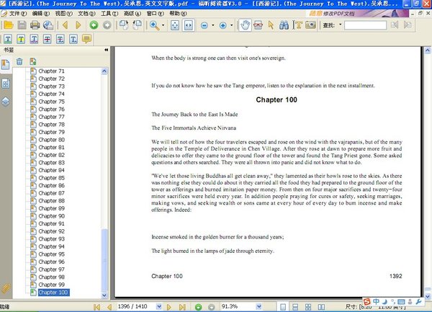Screen dimensions: 432x312
Task: Toggle the fit width view icon
Action: coord(189,25)
